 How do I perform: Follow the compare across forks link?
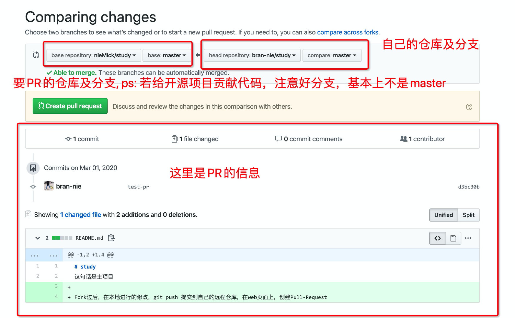[x=348, y=32]
